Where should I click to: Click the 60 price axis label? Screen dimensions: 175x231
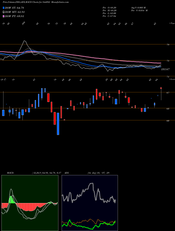[x=168, y=121]
